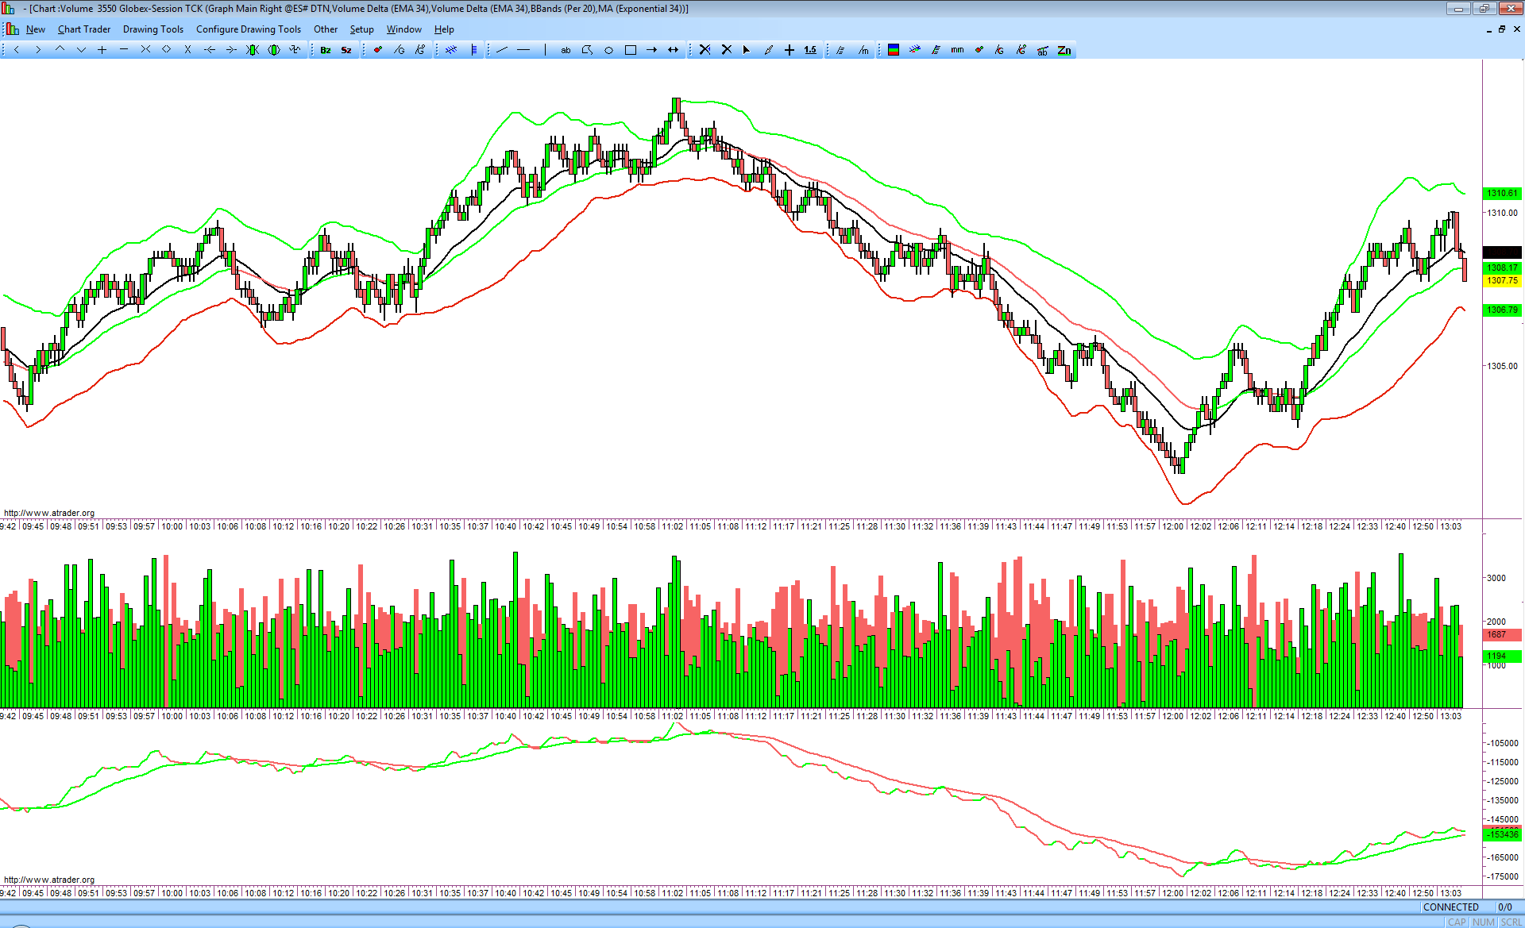Open the Setup menu
The image size is (1525, 928).
pos(362,29)
